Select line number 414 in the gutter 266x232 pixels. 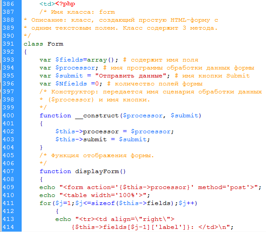8,227
